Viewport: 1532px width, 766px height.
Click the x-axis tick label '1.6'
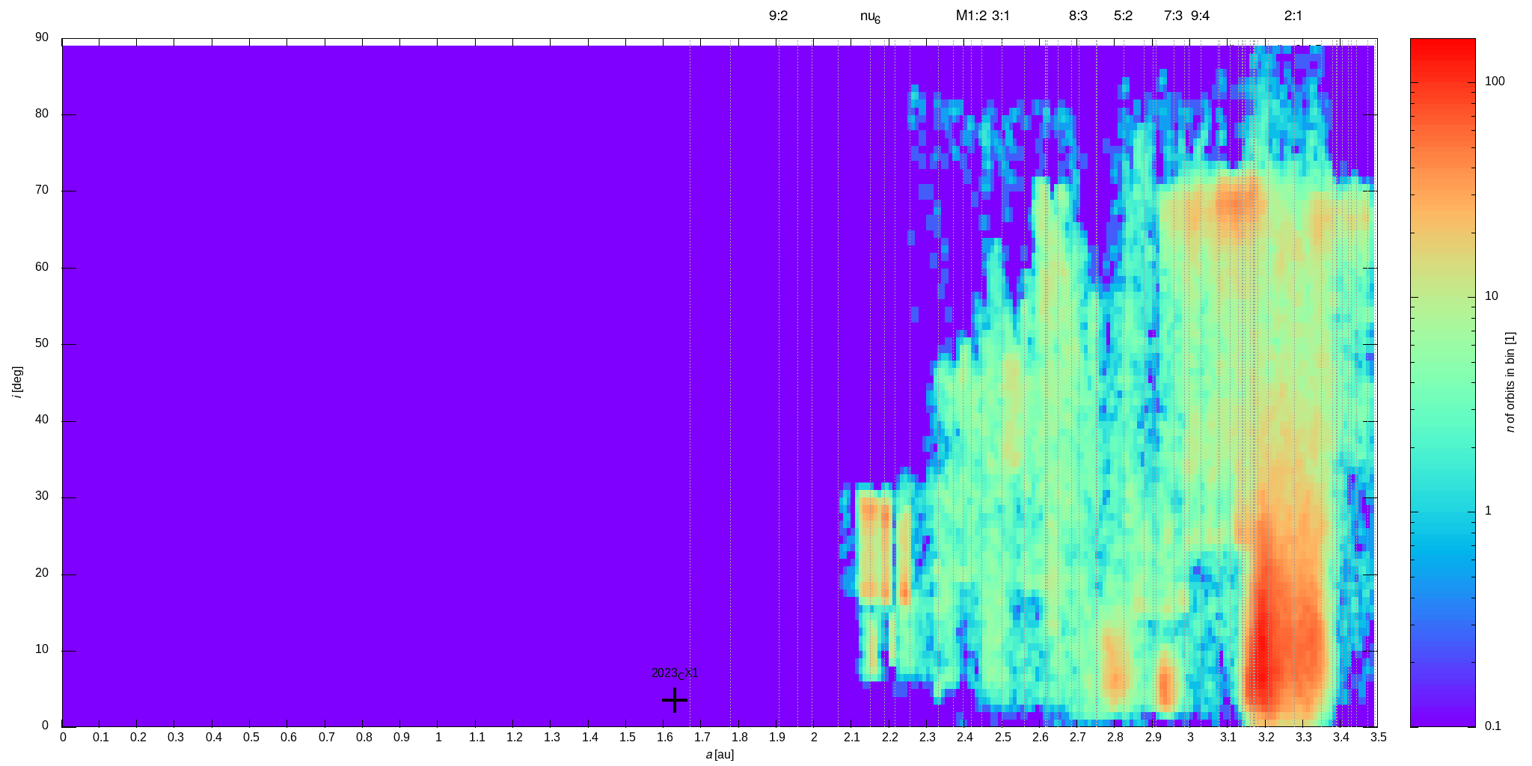click(x=664, y=738)
